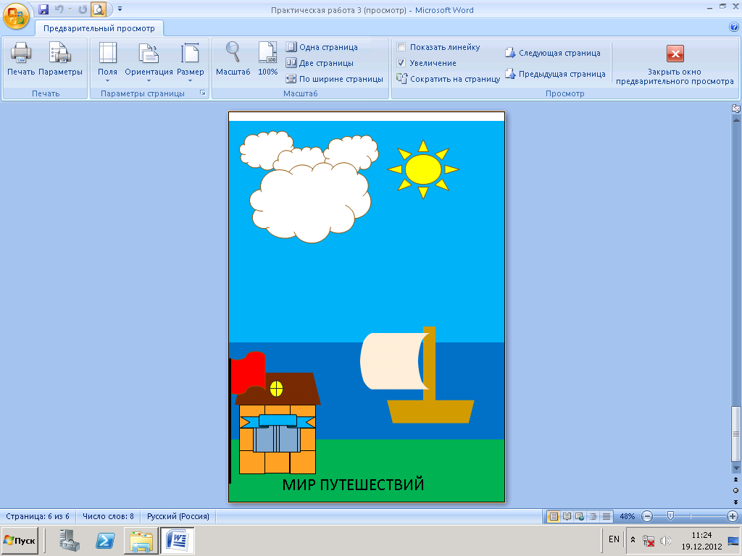The width and height of the screenshot is (742, 556).
Task: Click Страница: 6 из 6 in status bar
Action: coord(38,516)
